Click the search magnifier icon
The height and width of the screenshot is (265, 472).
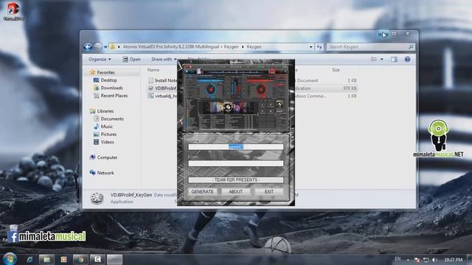411,47
